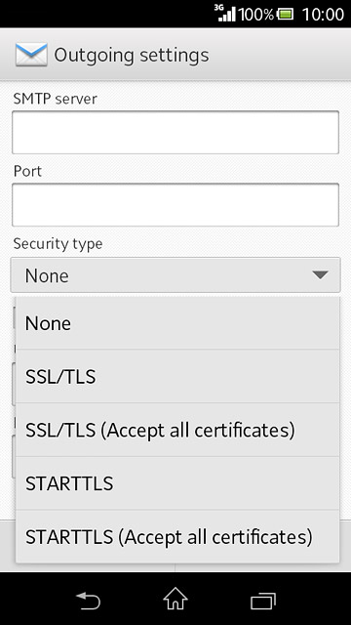The image size is (351, 625).
Task: Tap the 10:00 clock in status bar
Action: pyautogui.click(x=323, y=15)
